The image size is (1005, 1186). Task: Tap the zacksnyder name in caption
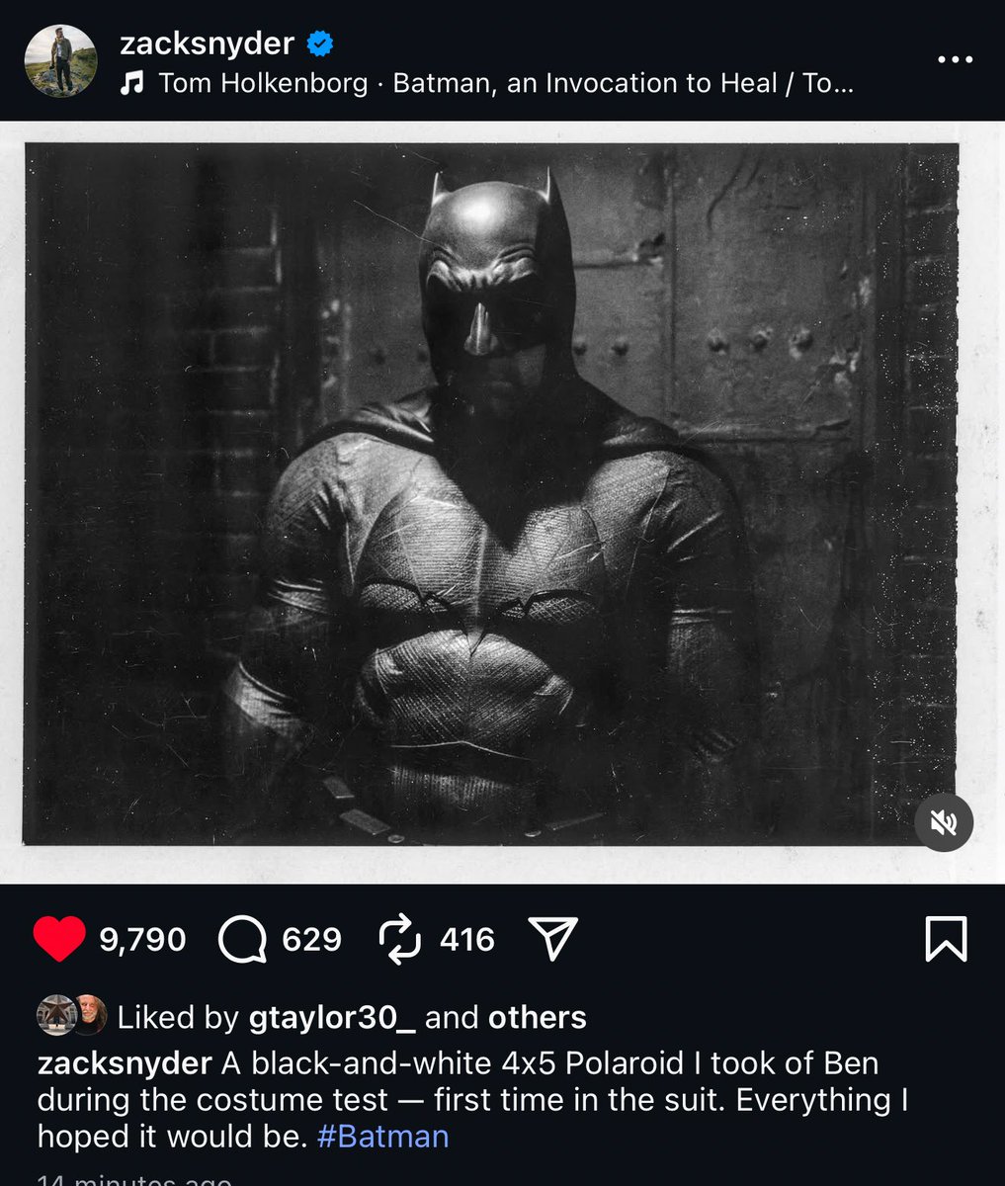click(125, 1063)
